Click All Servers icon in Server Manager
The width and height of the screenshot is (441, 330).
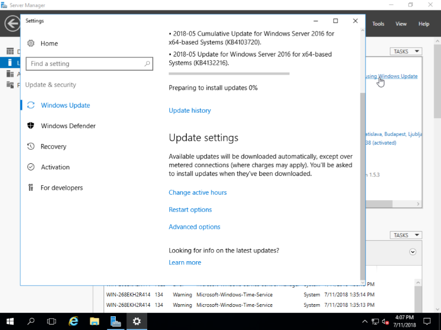pyautogui.click(x=10, y=74)
